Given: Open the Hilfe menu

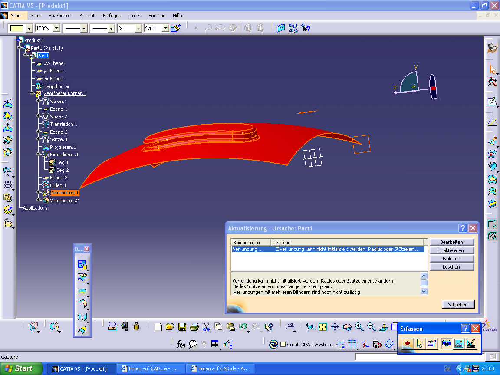Looking at the screenshot, I should (x=177, y=16).
